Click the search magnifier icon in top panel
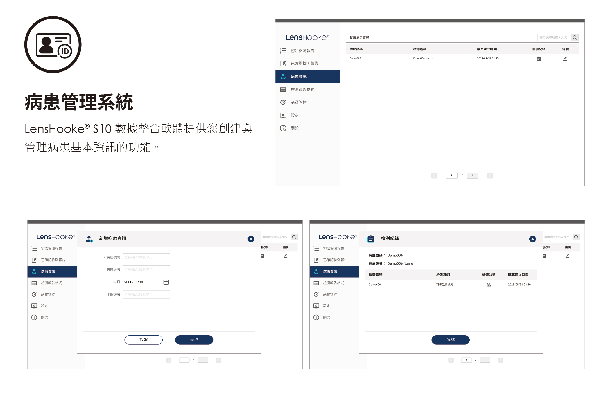This screenshot has height=400, width=604. (x=575, y=38)
